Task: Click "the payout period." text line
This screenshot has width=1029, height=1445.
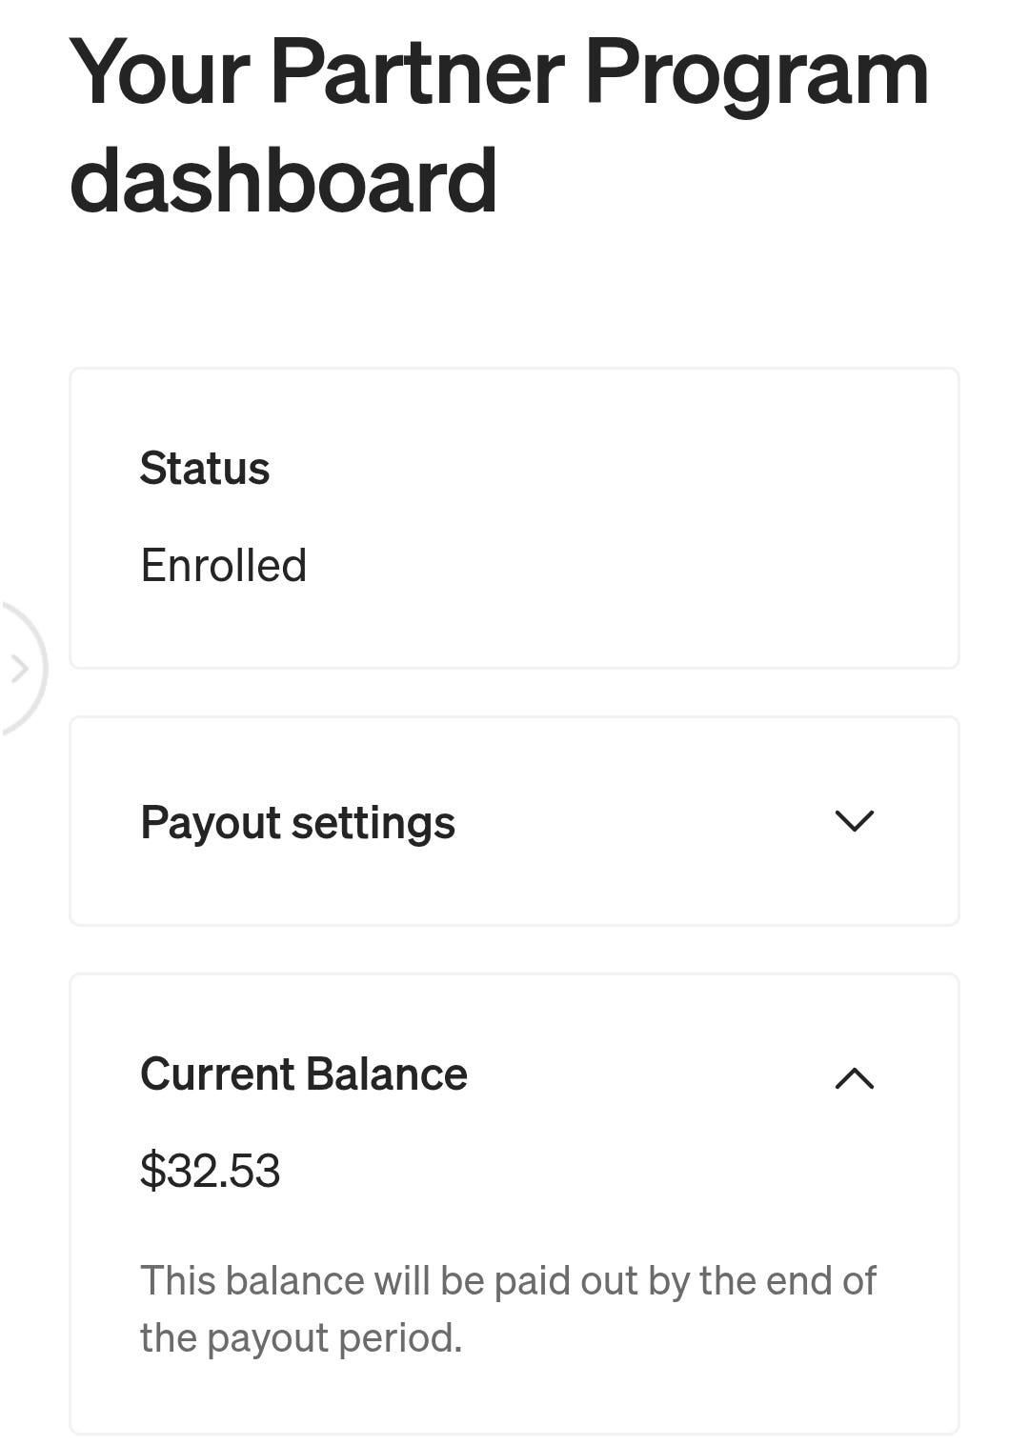Action: pyautogui.click(x=301, y=1338)
